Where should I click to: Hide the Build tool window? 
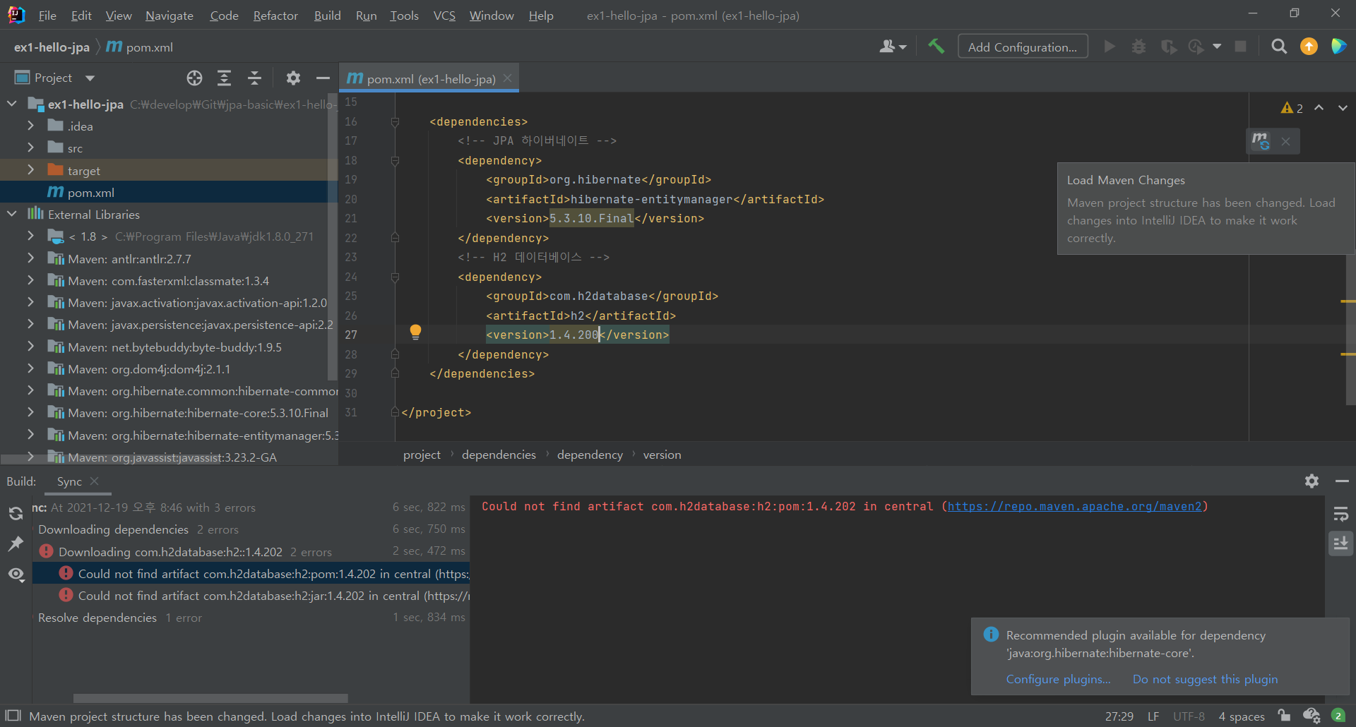click(1342, 481)
